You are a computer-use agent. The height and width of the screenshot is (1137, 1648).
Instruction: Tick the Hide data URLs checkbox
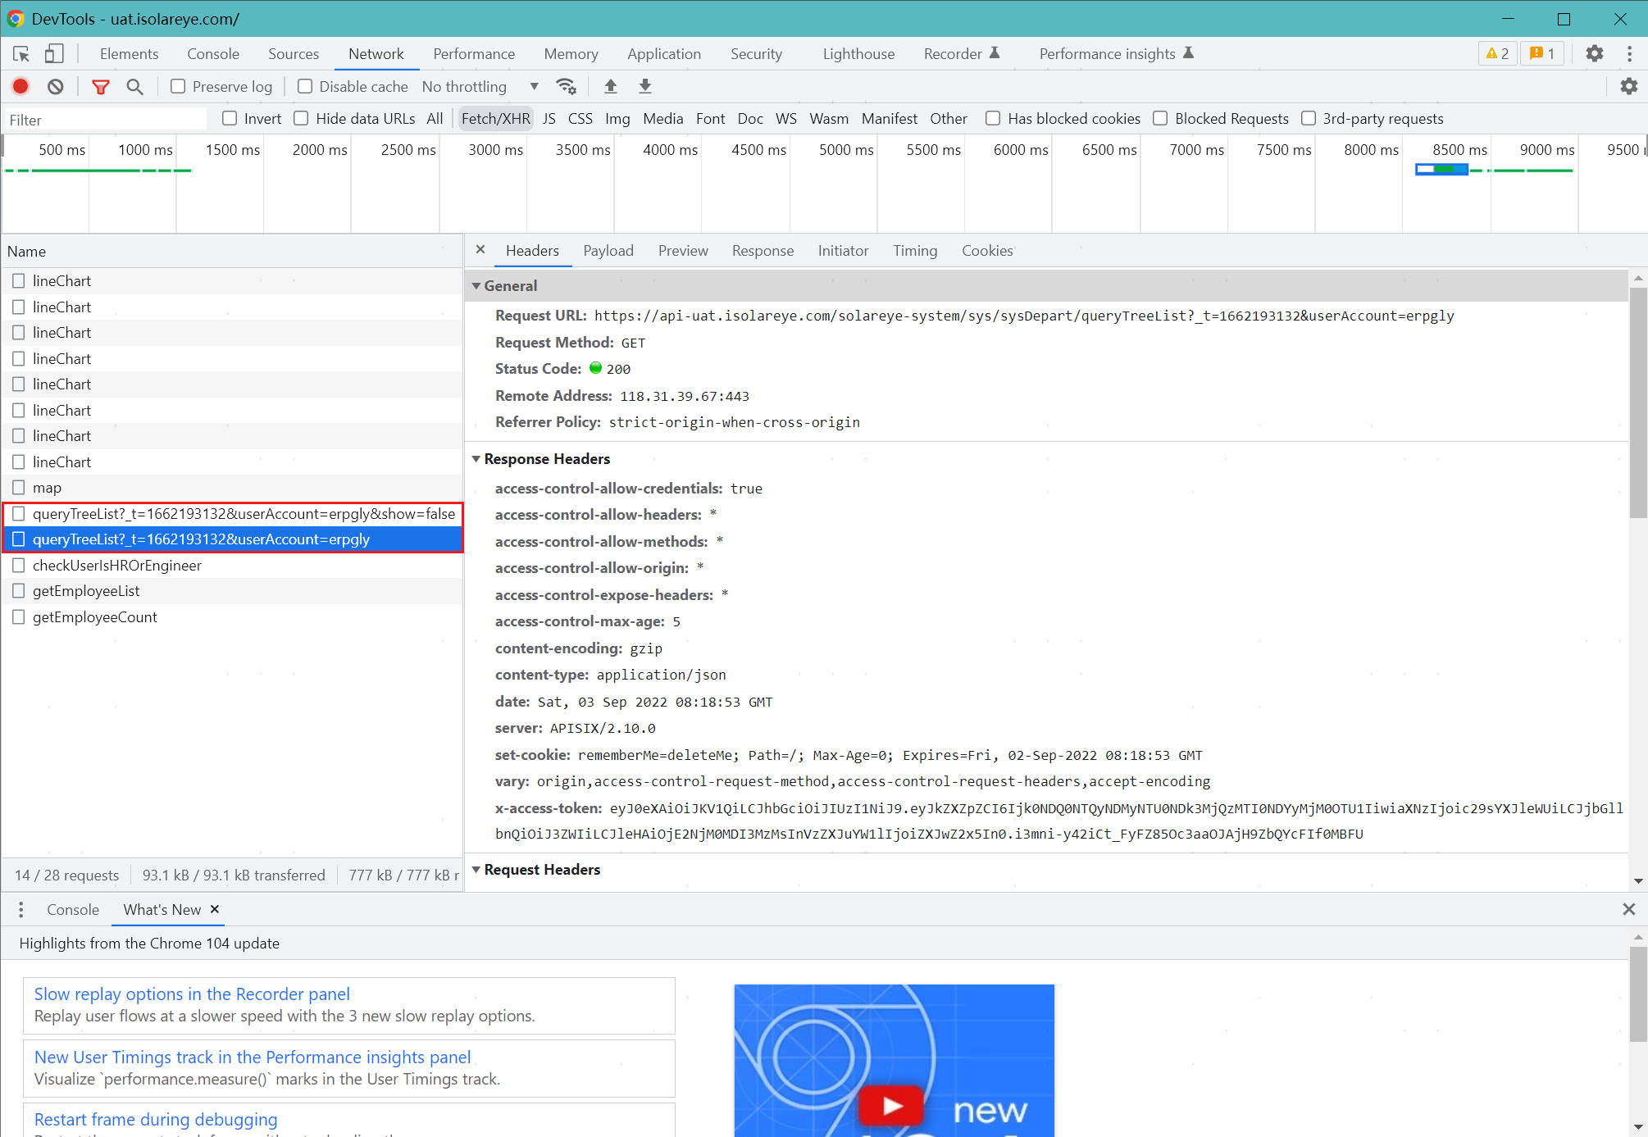pyautogui.click(x=302, y=118)
